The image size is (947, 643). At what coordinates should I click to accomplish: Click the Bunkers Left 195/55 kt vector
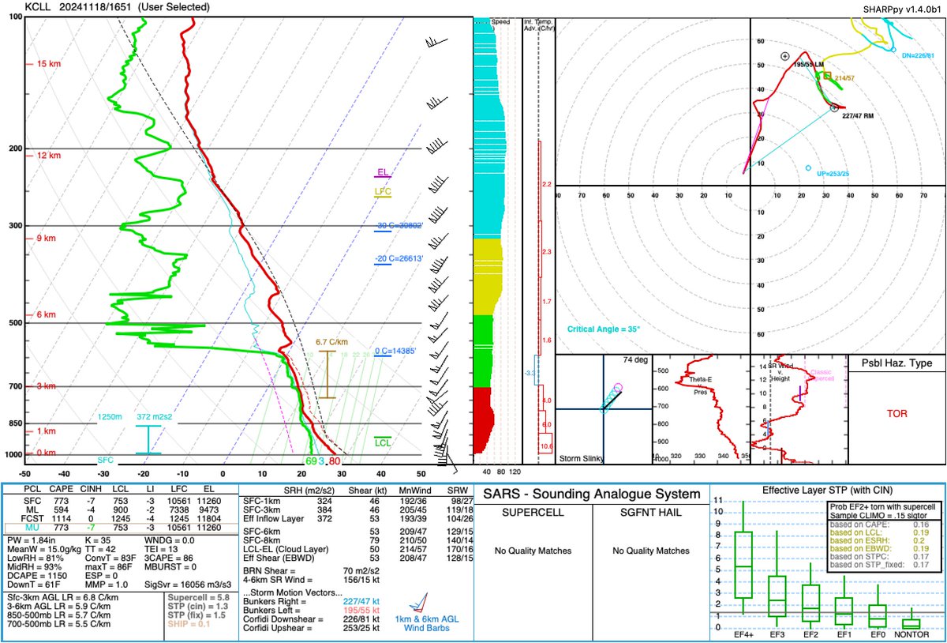tap(313, 609)
